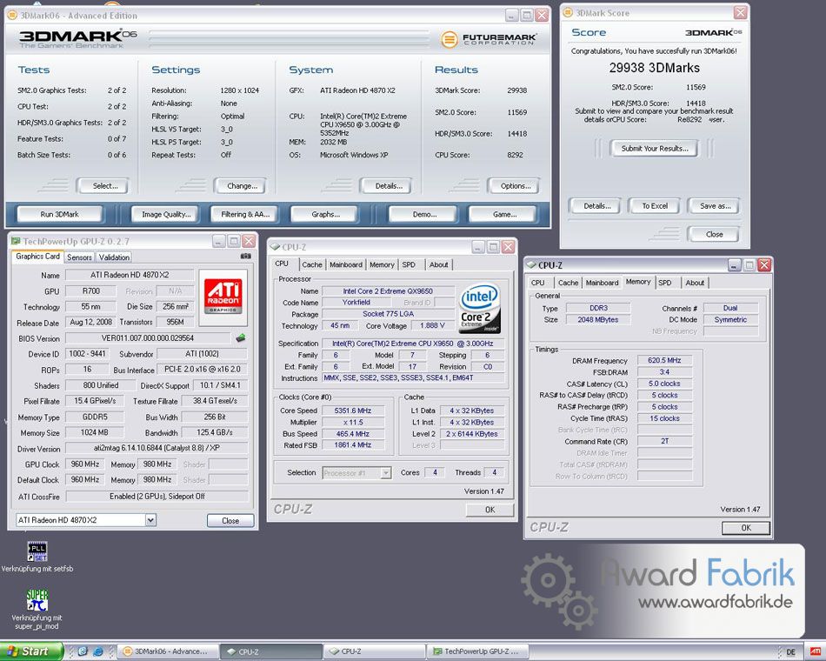The height and width of the screenshot is (661, 826).
Task: Click the Graphs button
Action: pos(325,214)
